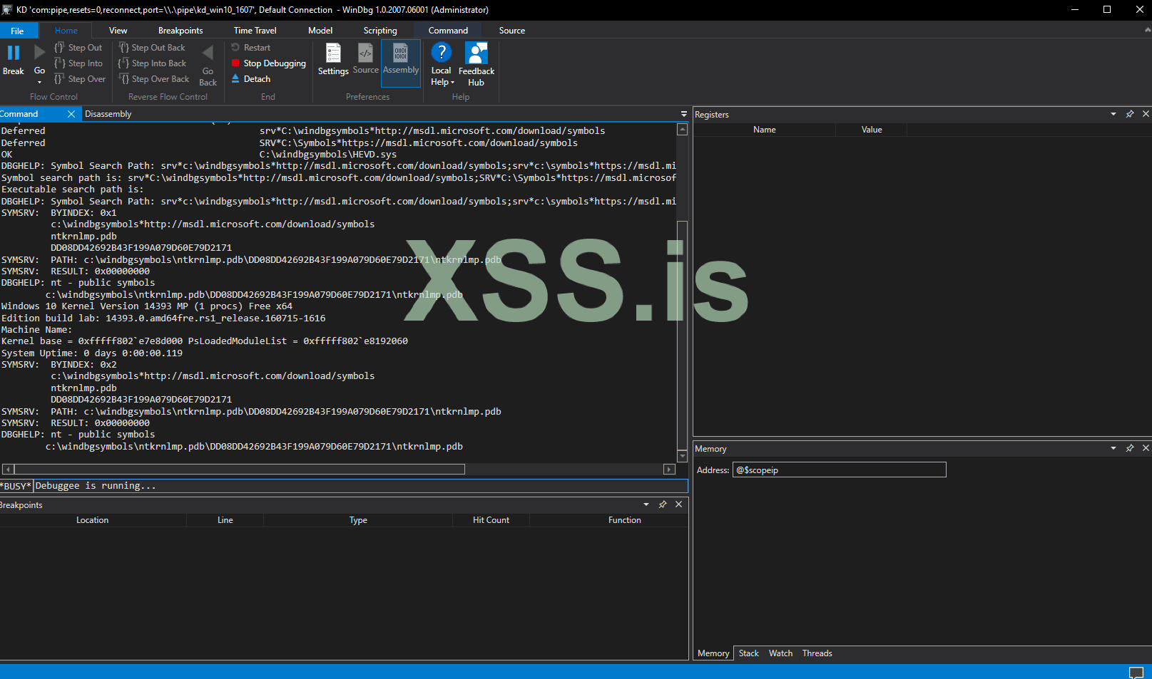Viewport: 1152px width, 679px height.
Task: Switch to the Breakpoints ribbon tab
Action: (180, 31)
